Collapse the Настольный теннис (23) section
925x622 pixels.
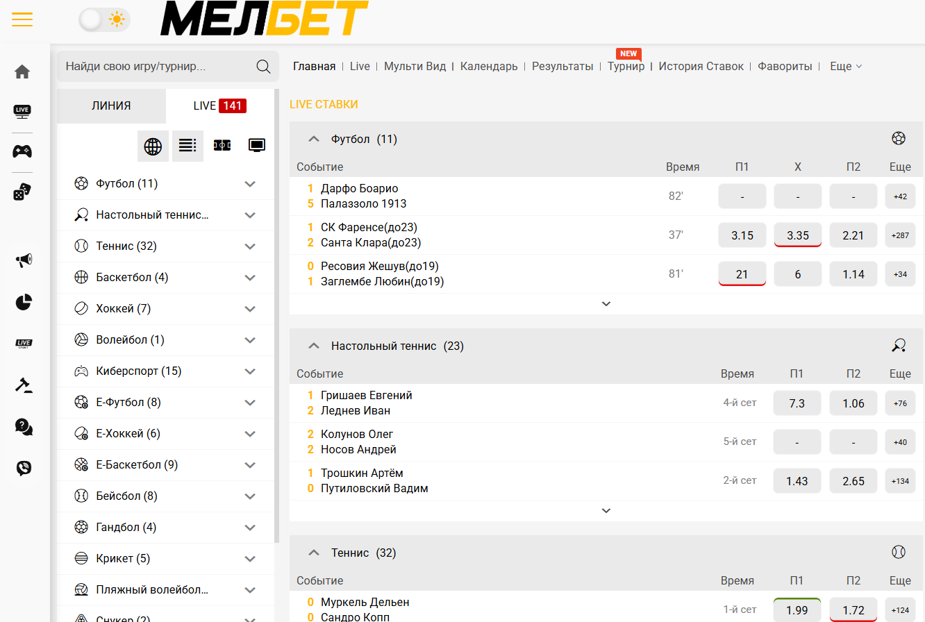pos(314,346)
